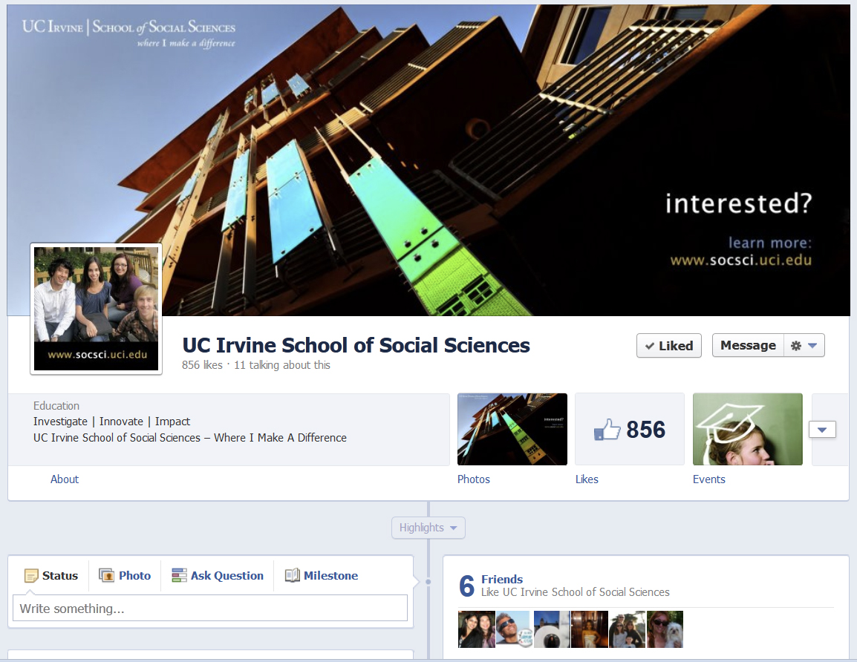Open the Photos building thumbnail
Screen dimensions: 857x662
512,429
